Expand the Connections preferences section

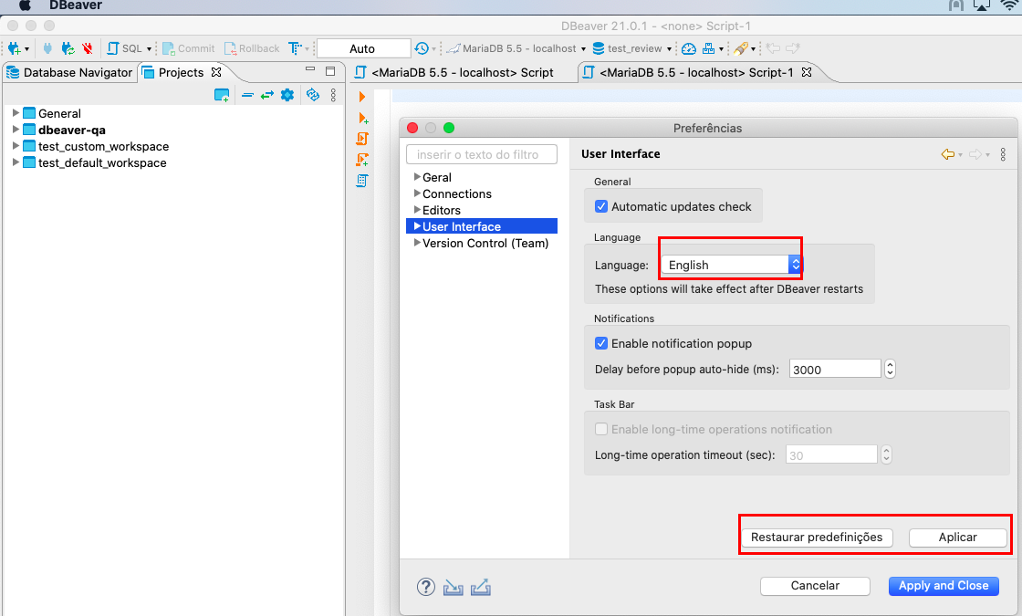417,193
